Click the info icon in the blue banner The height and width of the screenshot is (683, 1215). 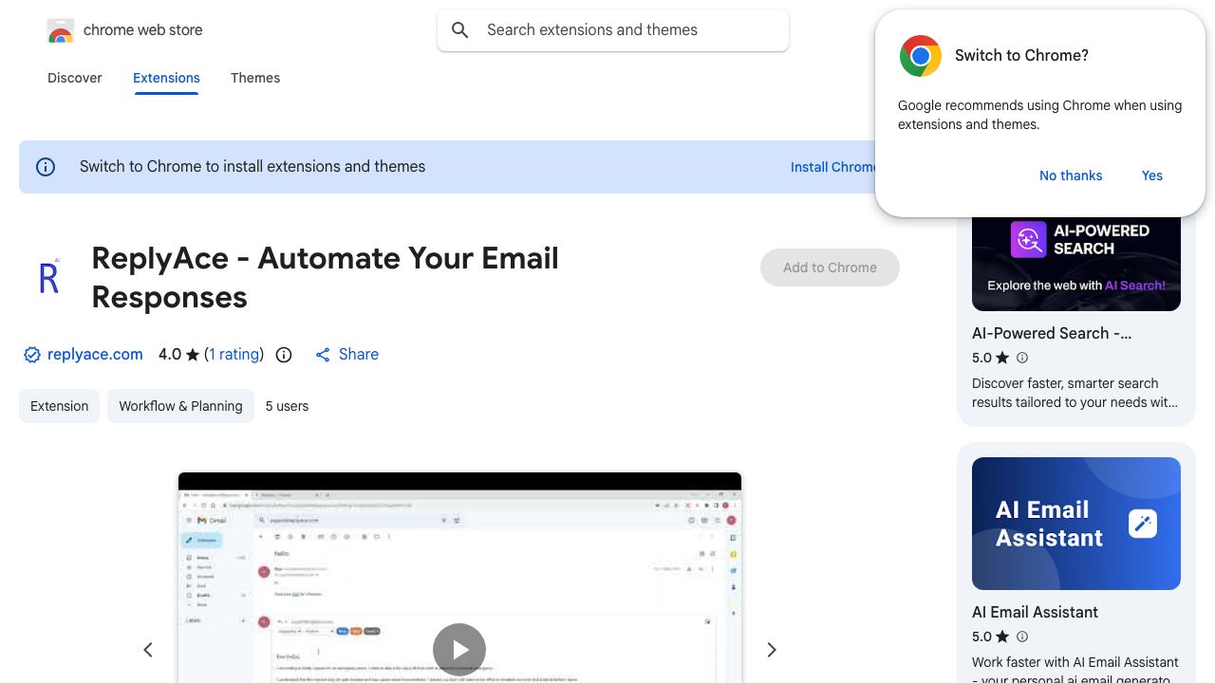(x=46, y=167)
